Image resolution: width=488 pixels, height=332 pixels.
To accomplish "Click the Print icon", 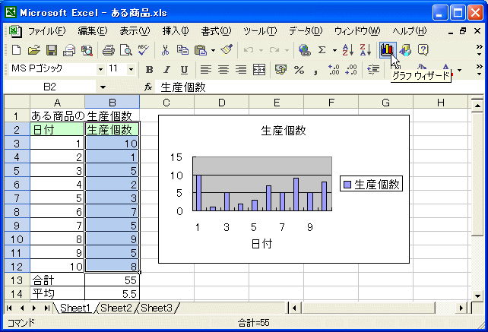I will coord(108,50).
